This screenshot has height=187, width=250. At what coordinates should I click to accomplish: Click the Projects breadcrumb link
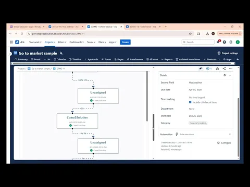(21, 69)
